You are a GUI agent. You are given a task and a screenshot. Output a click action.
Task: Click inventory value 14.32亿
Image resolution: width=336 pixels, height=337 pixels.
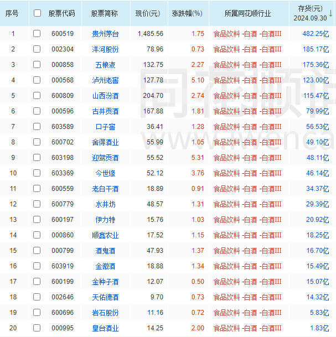click(x=318, y=297)
